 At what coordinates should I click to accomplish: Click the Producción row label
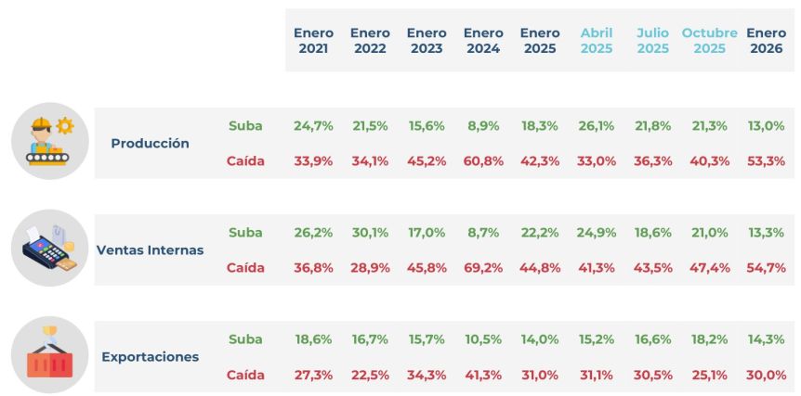click(x=150, y=144)
